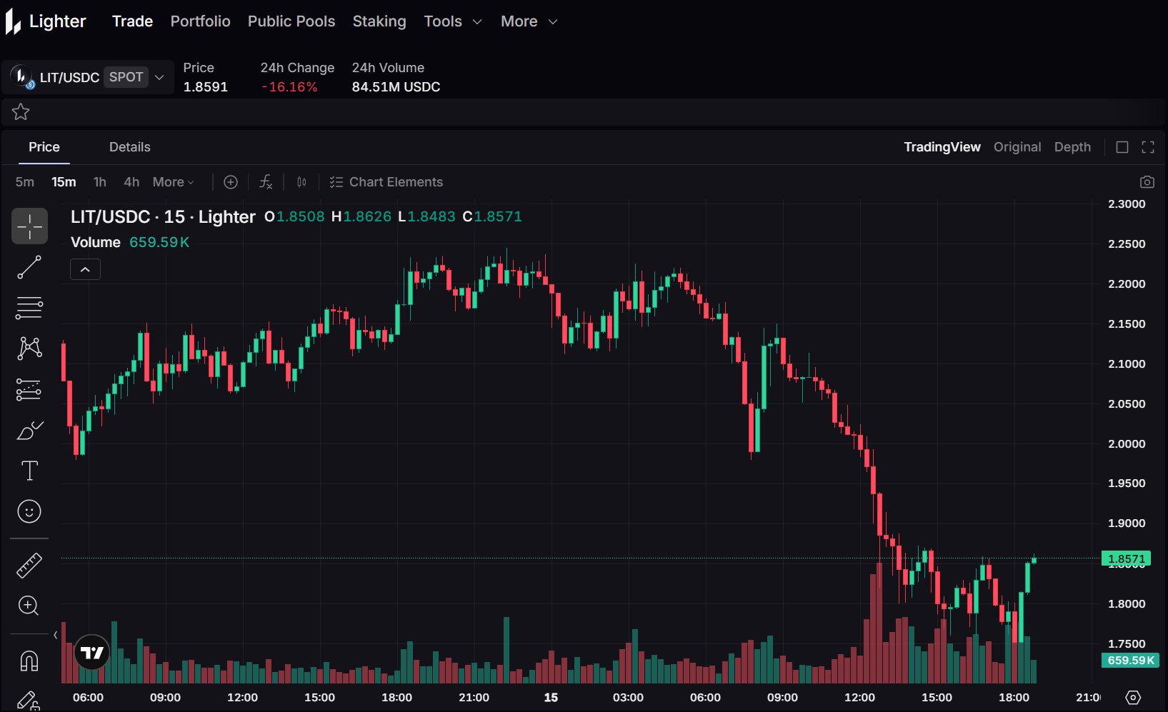Toggle the magnet snap mode
1168x712 pixels.
tap(29, 661)
